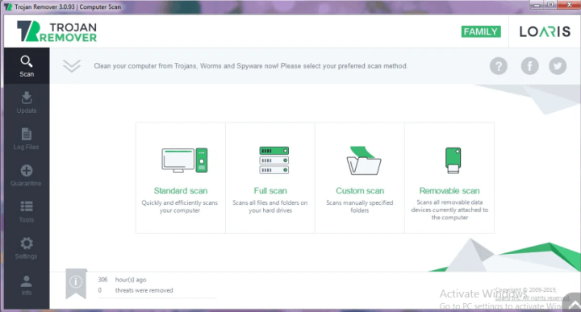Click the Trojan Remover logo

click(x=56, y=31)
